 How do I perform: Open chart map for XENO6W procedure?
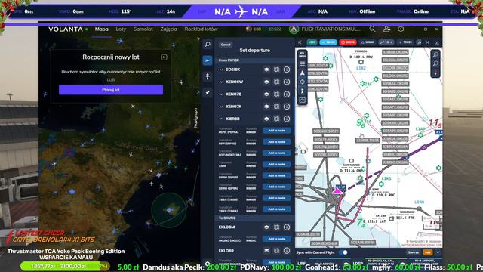(x=277, y=82)
